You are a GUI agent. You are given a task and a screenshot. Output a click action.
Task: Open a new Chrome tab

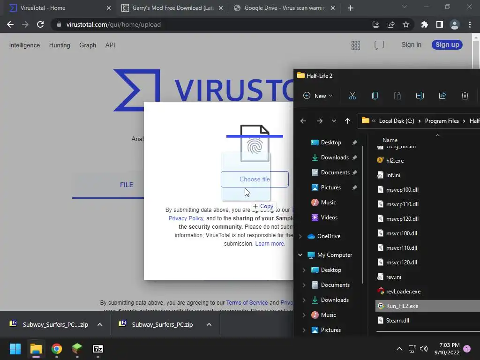pyautogui.click(x=351, y=8)
